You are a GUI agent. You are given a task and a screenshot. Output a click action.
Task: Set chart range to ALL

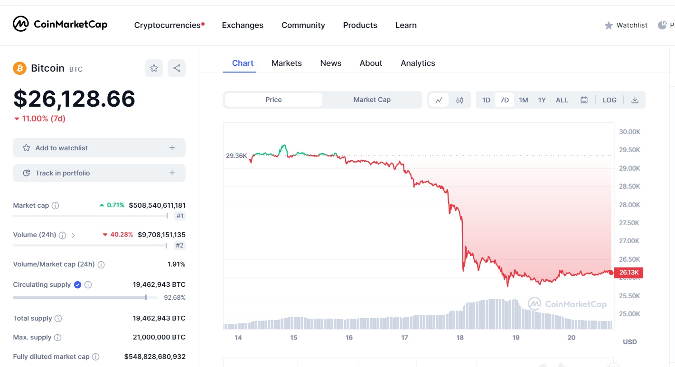coord(562,100)
